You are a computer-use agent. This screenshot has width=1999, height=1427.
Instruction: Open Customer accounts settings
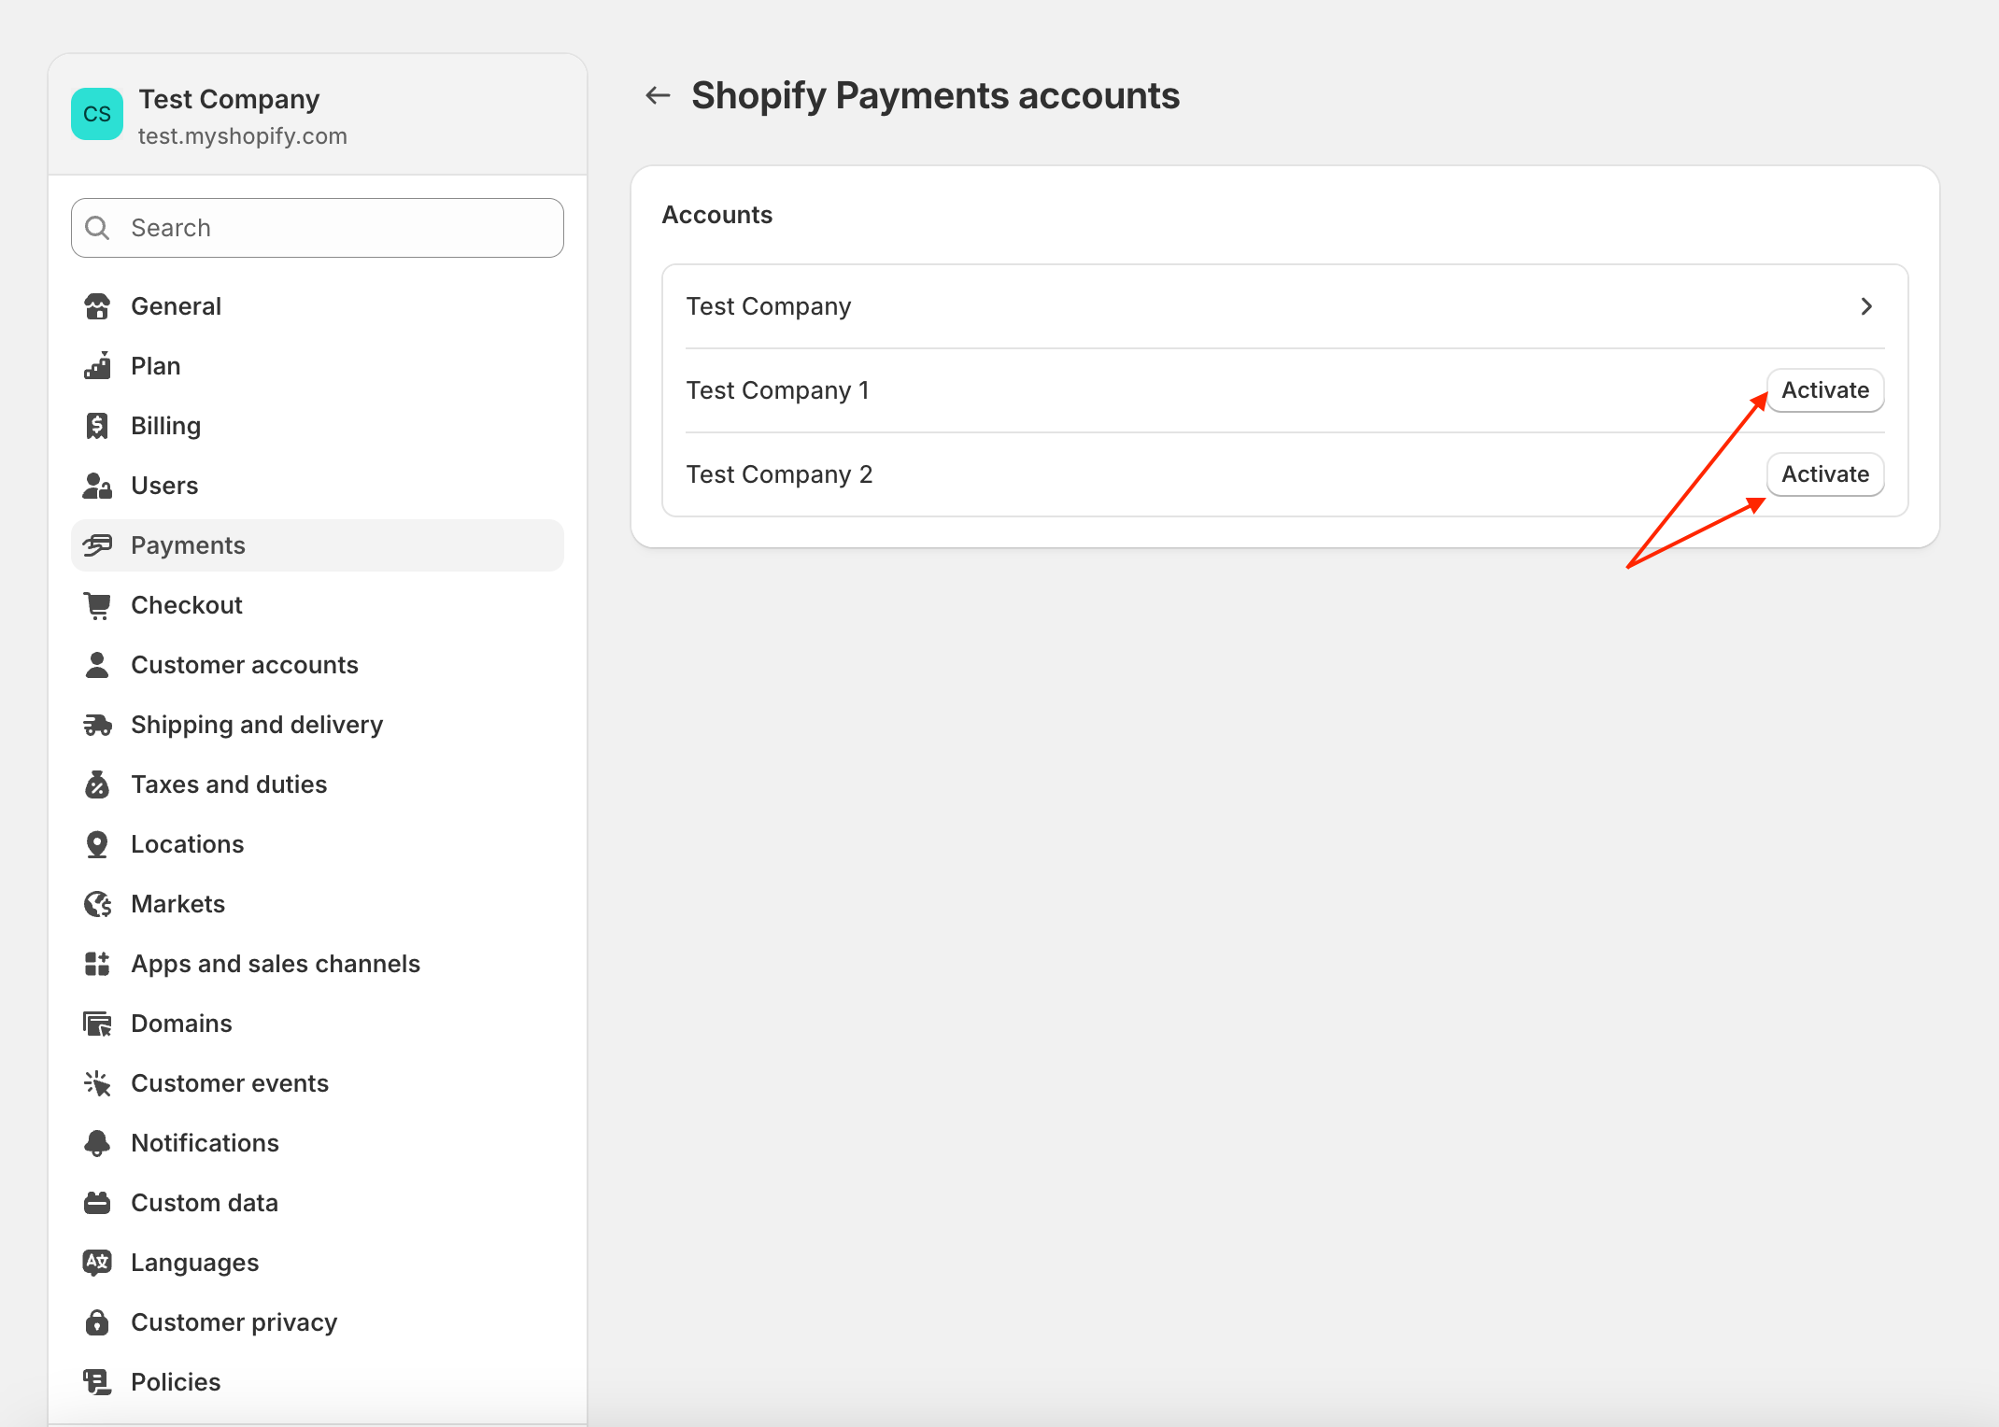pyautogui.click(x=318, y=665)
